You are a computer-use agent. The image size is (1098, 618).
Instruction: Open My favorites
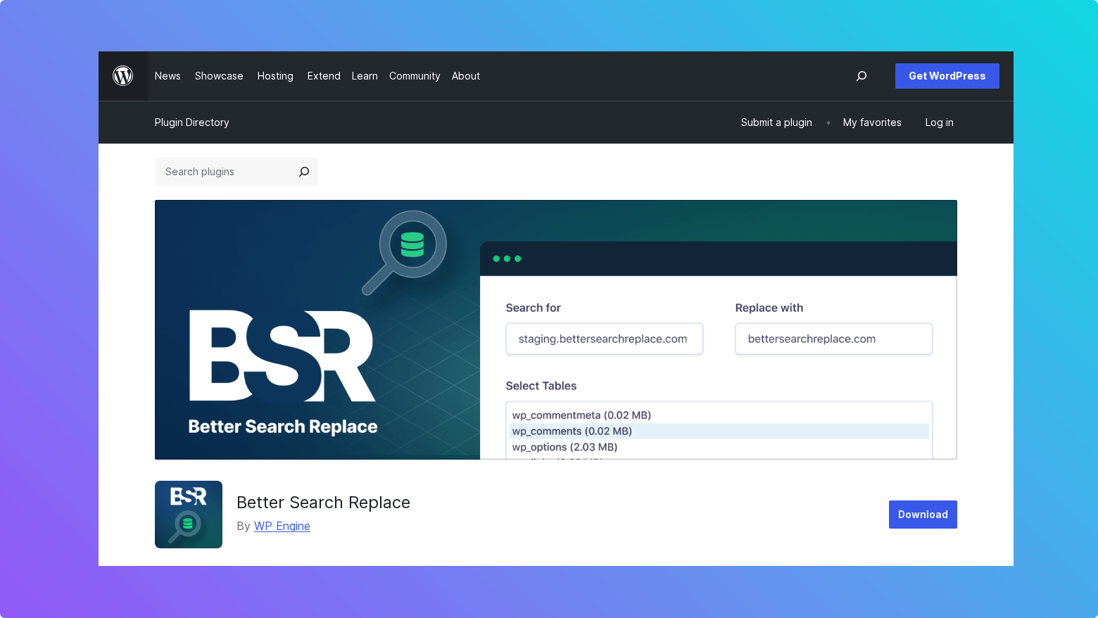tap(872, 122)
